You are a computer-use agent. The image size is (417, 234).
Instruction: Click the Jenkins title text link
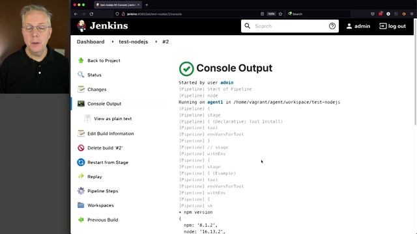[x=109, y=26]
